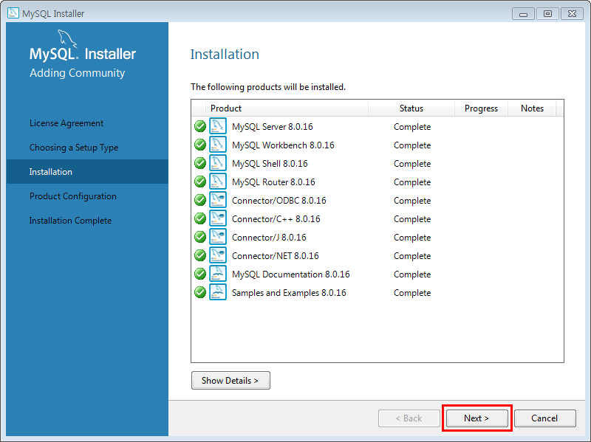Click the MySQL Workbench 8.0.16 product icon
Image resolution: width=591 pixels, height=442 pixels.
(218, 145)
